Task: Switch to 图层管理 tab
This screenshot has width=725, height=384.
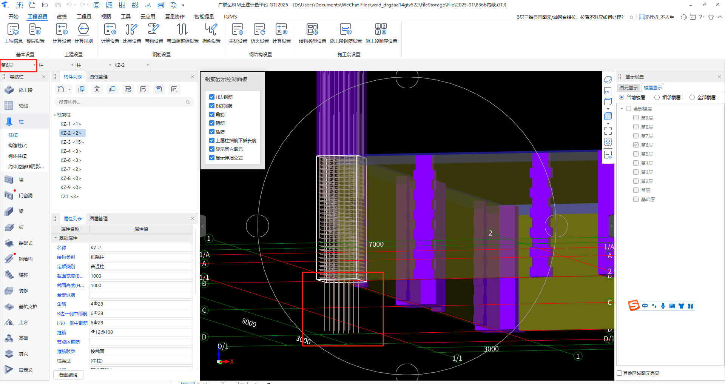Action: (x=99, y=218)
